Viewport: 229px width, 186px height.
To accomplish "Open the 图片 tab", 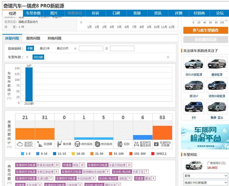I will click(54, 13).
